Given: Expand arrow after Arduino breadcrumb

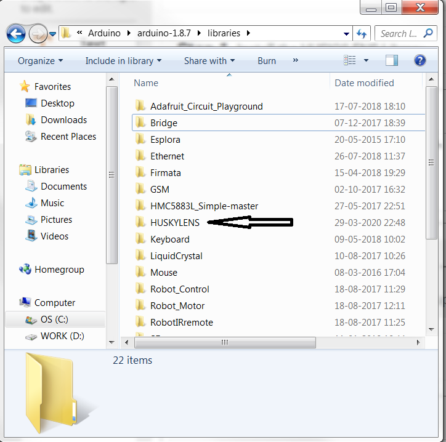Looking at the screenshot, I should click(129, 33).
